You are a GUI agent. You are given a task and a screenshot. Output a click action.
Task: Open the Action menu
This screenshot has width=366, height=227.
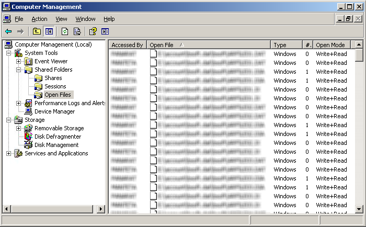(x=39, y=19)
